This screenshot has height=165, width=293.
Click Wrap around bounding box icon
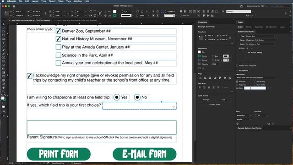pyautogui.click(x=205, y=88)
